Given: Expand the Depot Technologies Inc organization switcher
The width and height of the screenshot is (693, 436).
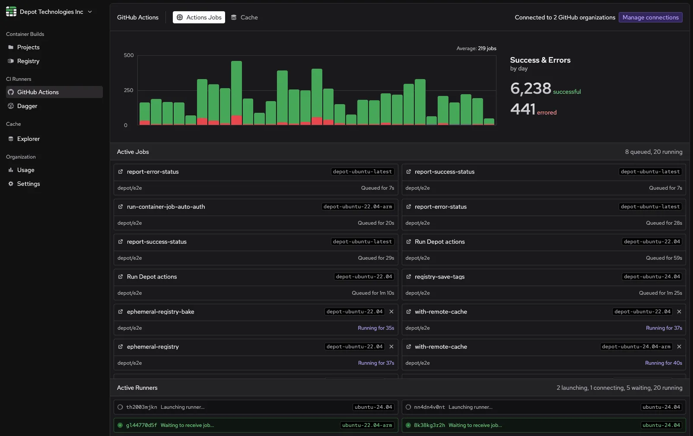Looking at the screenshot, I should click(x=89, y=12).
